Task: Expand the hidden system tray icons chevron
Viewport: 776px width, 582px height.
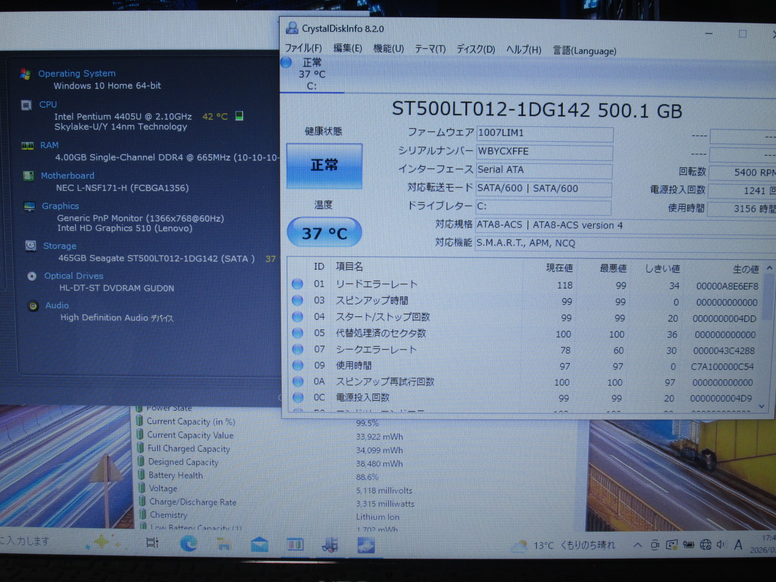Action: point(638,545)
